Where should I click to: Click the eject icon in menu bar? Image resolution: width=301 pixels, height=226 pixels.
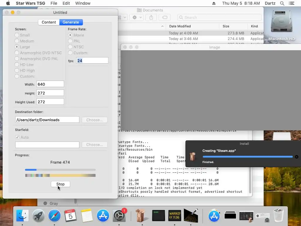214,3
